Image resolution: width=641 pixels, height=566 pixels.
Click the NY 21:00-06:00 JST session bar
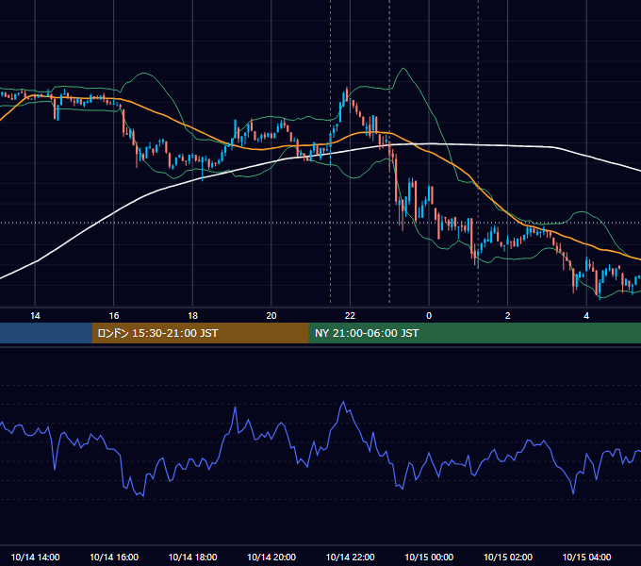coord(474,333)
